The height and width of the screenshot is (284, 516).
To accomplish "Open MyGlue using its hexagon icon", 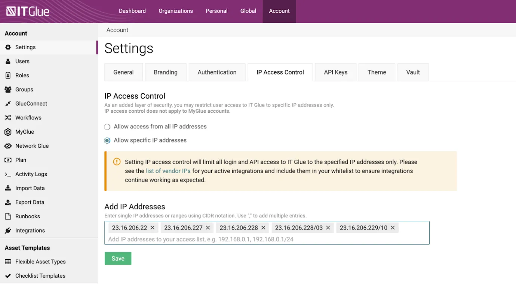I will tap(8, 132).
